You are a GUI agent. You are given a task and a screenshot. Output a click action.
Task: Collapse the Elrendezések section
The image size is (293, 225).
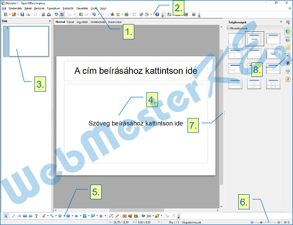(x=228, y=28)
